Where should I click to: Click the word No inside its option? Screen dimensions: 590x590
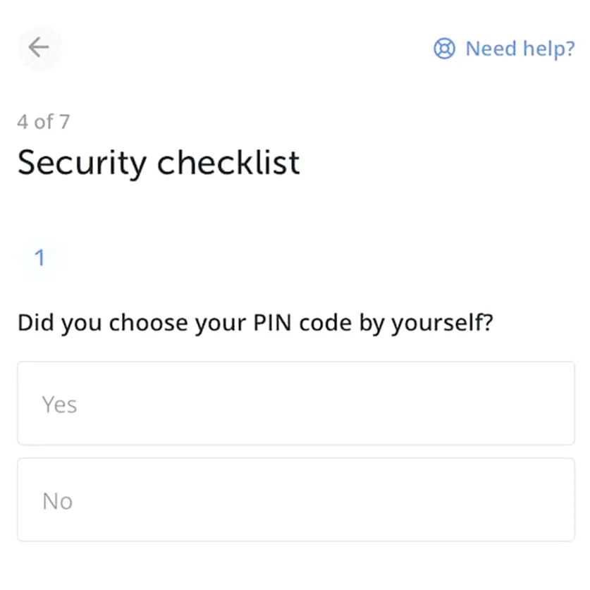click(x=57, y=501)
